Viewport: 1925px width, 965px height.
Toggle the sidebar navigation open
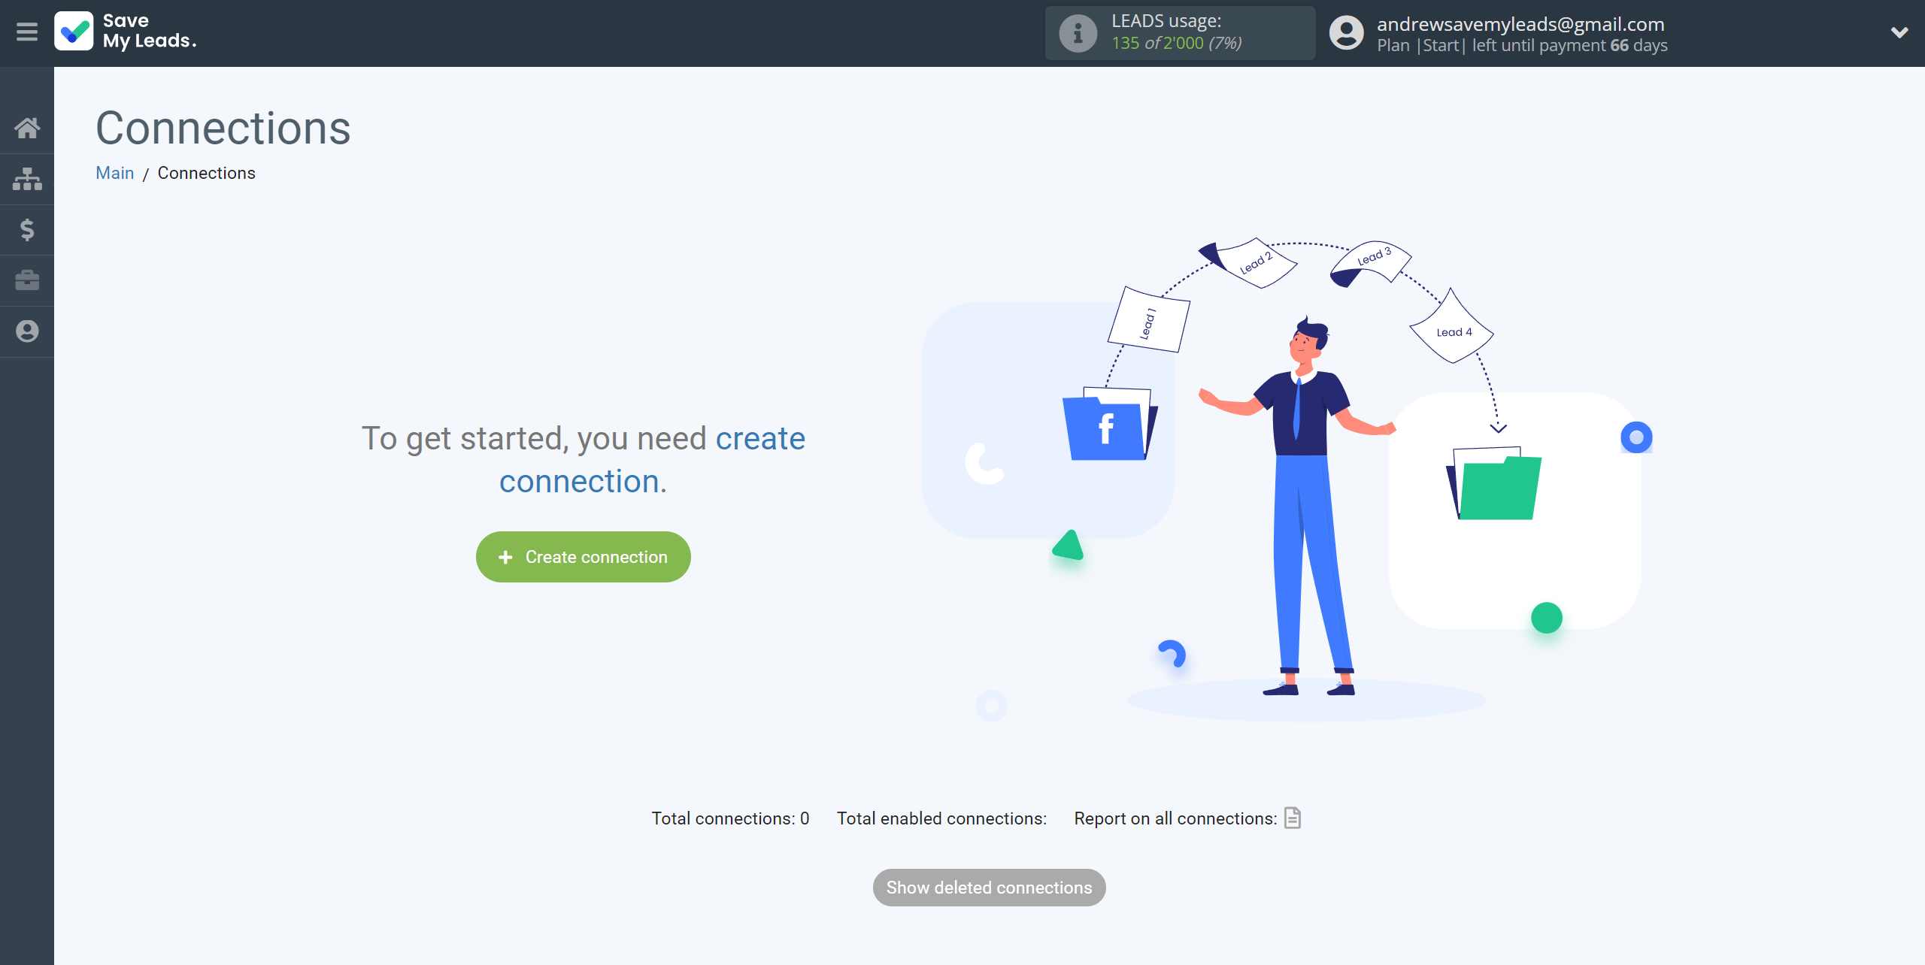(x=27, y=32)
